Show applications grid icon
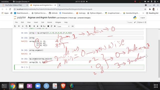The width and height of the screenshot is (160, 90). click(x=156, y=86)
